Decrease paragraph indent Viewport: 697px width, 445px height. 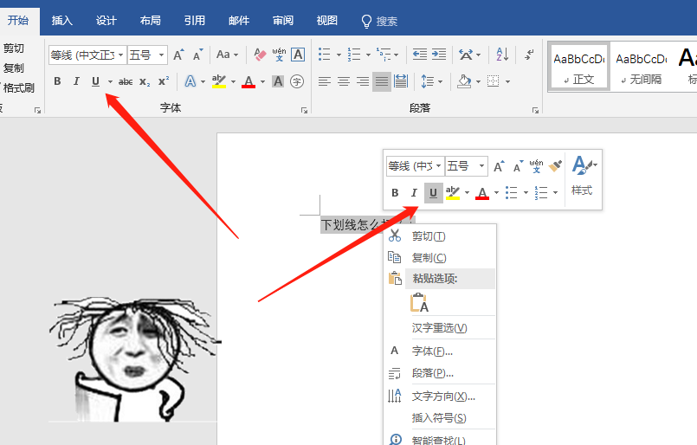[x=420, y=55]
